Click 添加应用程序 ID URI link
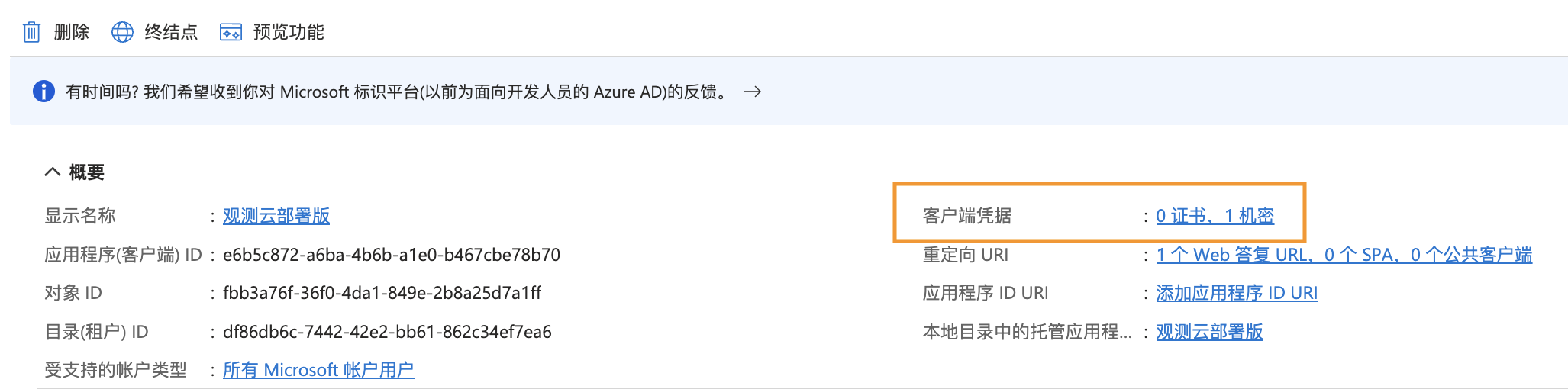 [1237, 293]
